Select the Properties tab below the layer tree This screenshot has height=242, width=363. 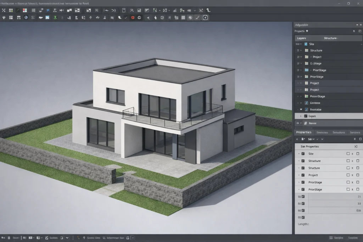coord(303,132)
